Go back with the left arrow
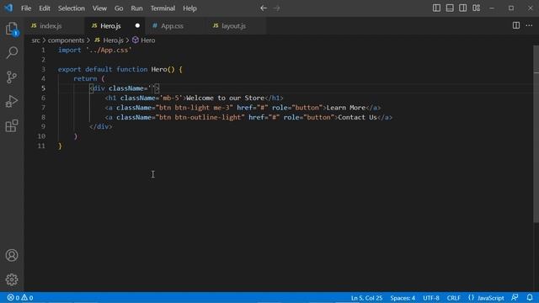 264,8
